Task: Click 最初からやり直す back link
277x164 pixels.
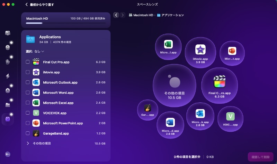Action: (x=40, y=4)
